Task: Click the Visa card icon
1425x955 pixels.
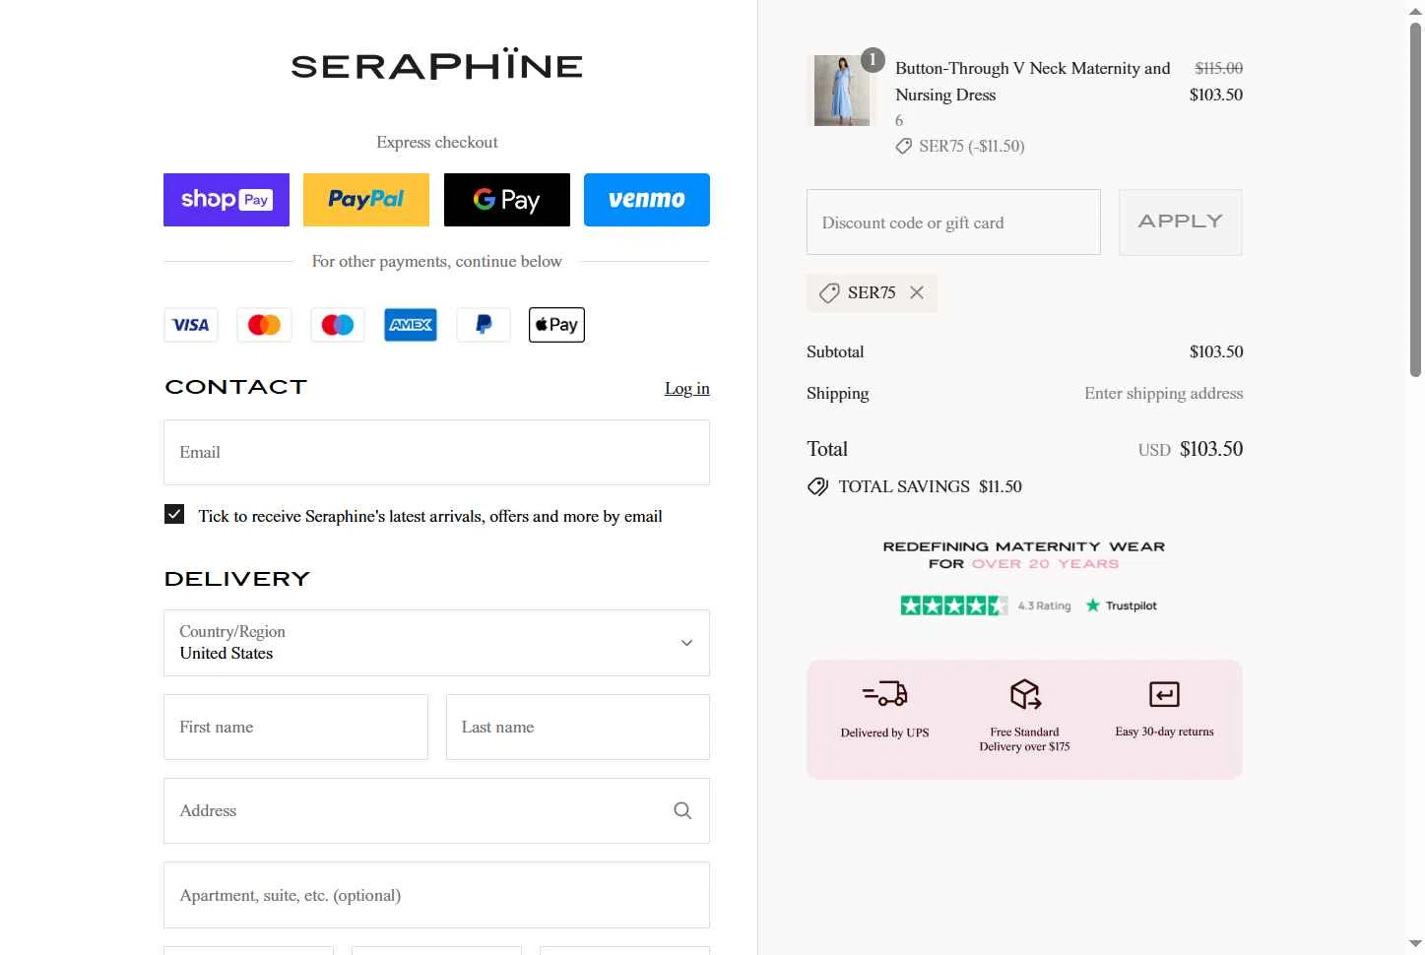Action: pyautogui.click(x=191, y=325)
